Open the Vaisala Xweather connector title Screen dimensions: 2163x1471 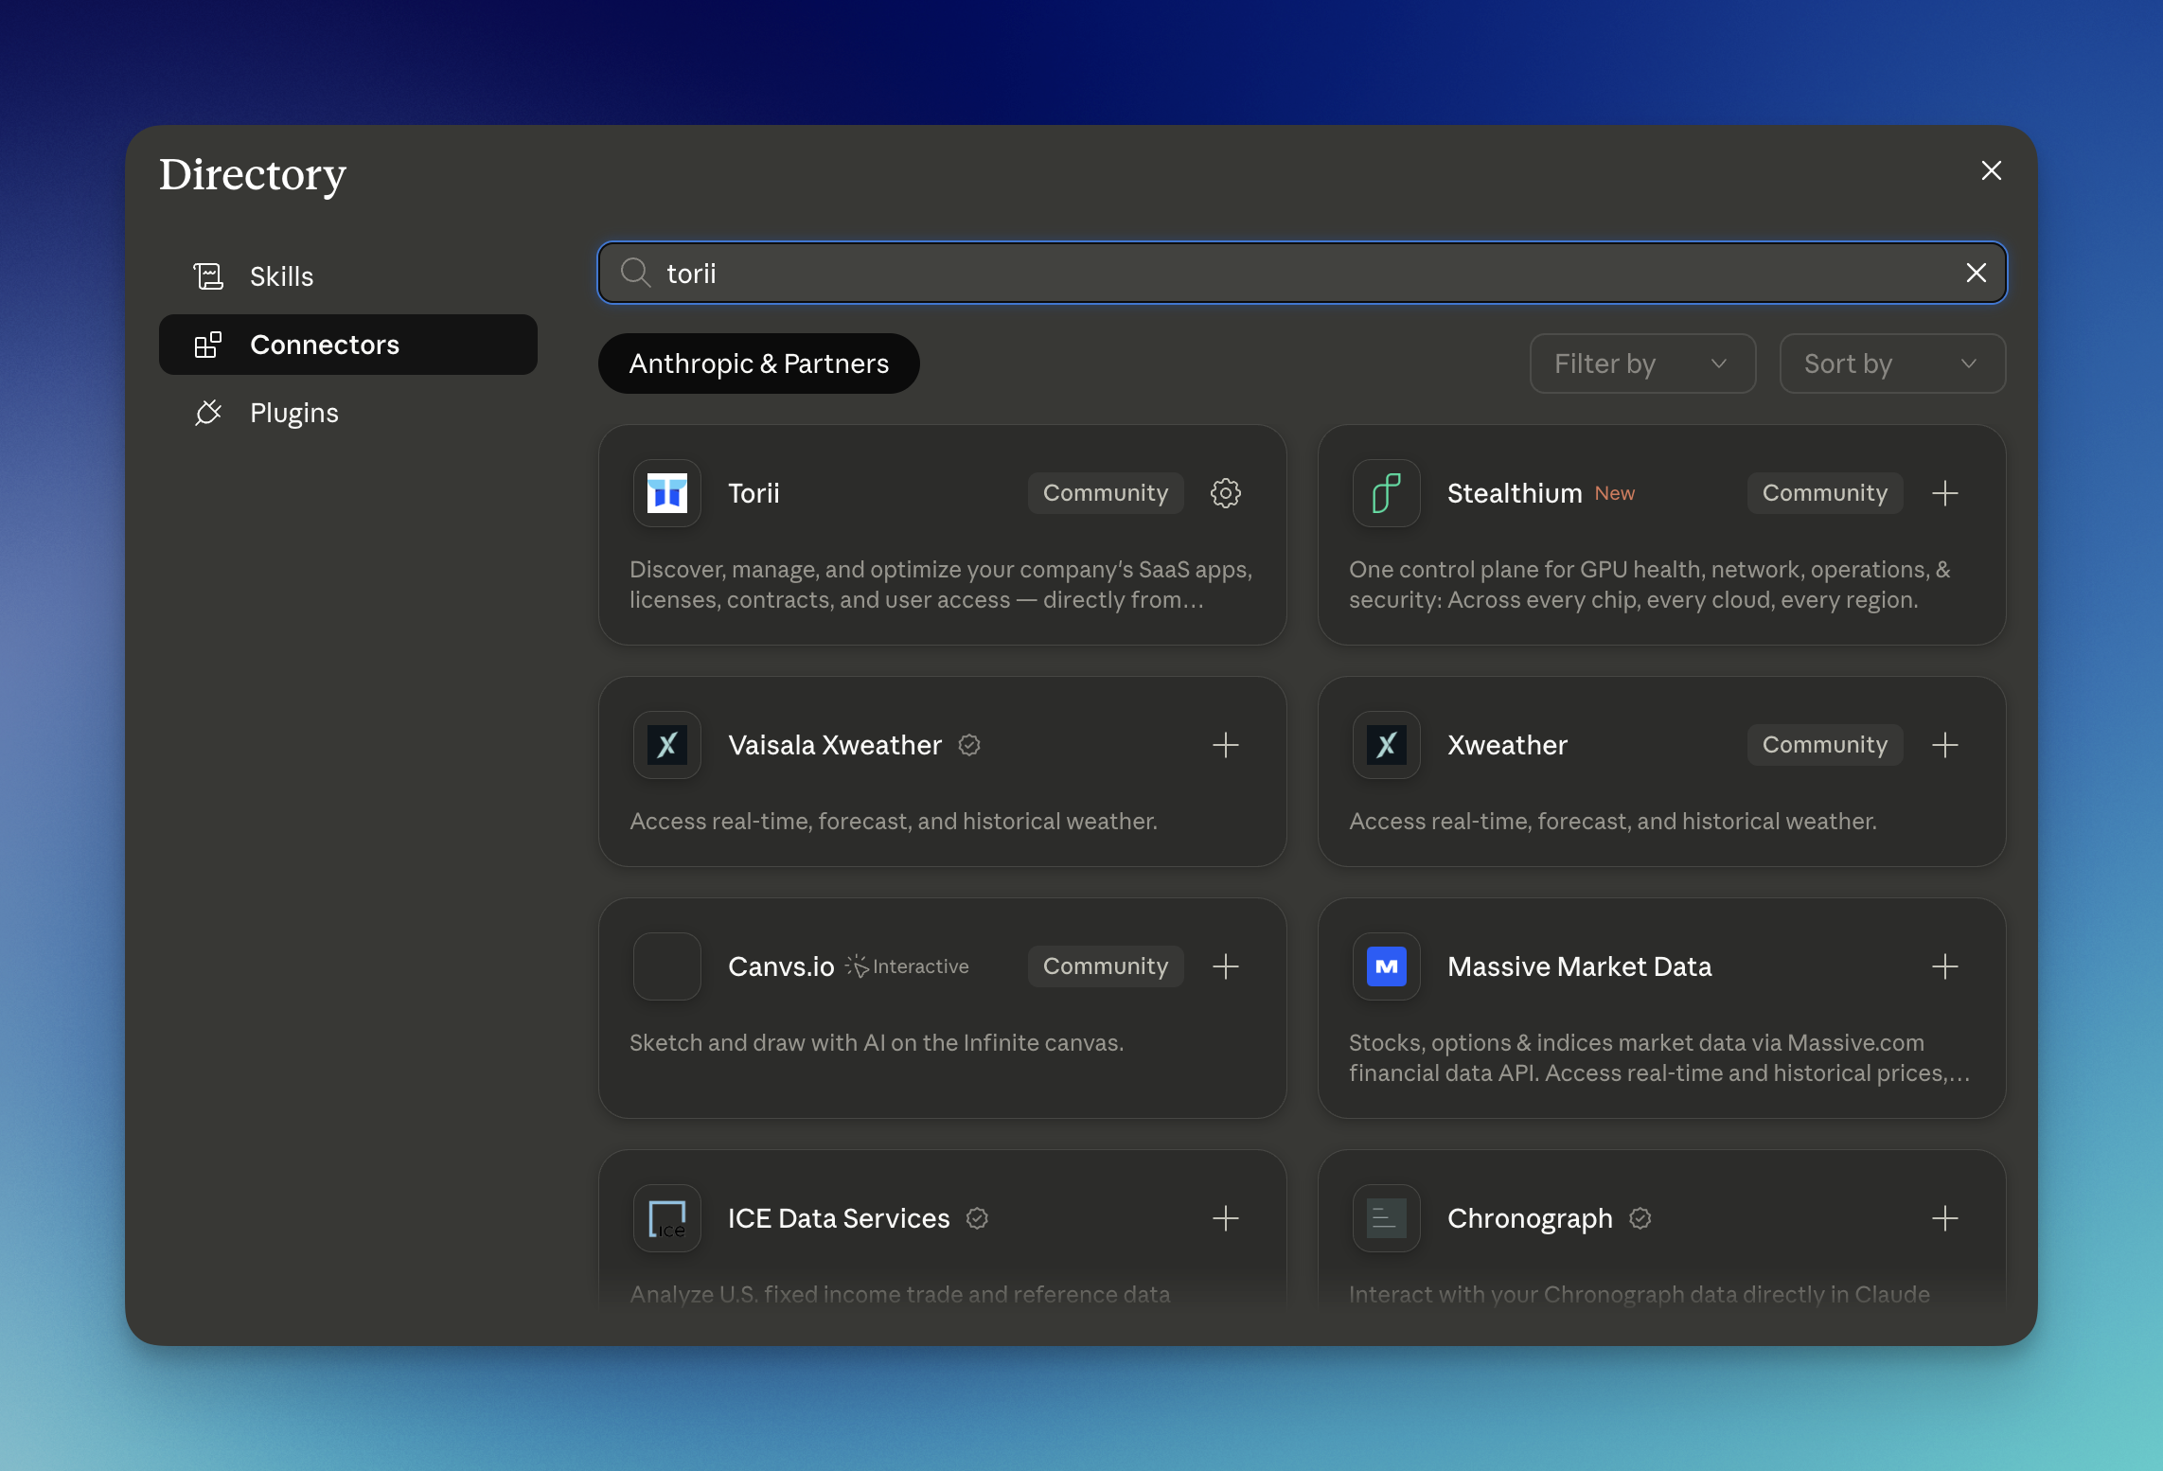[x=835, y=745]
